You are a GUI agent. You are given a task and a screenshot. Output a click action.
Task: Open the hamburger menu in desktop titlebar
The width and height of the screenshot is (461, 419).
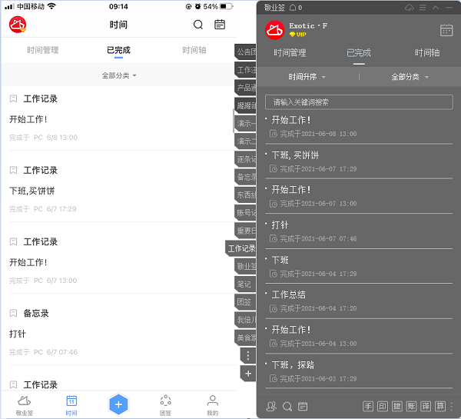[x=423, y=8]
